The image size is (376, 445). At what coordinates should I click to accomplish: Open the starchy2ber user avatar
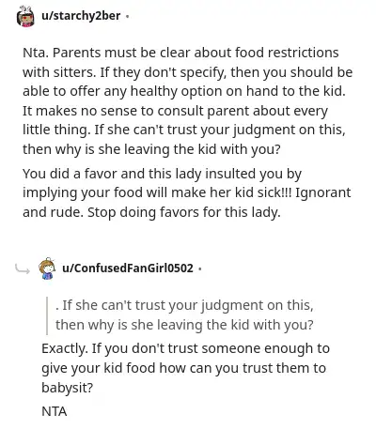click(25, 16)
